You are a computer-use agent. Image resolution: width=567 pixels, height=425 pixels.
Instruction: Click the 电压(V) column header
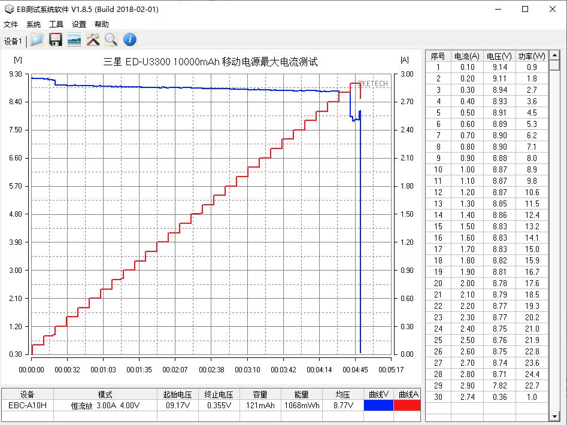coord(499,56)
